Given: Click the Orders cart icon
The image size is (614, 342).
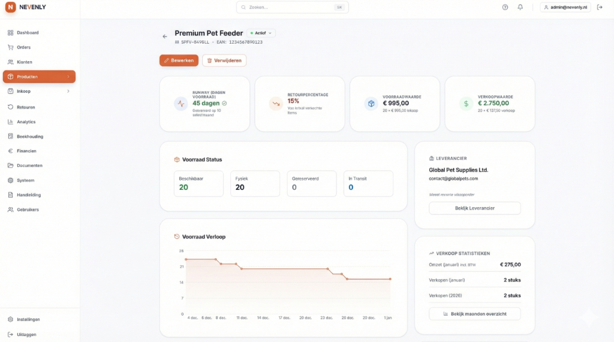Looking at the screenshot, I should click(x=11, y=47).
